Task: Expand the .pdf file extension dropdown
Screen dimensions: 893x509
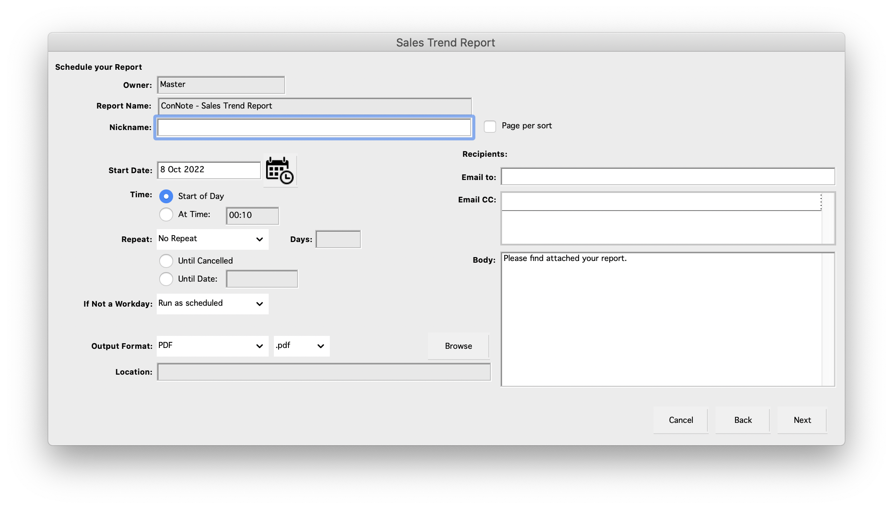Action: (x=301, y=346)
